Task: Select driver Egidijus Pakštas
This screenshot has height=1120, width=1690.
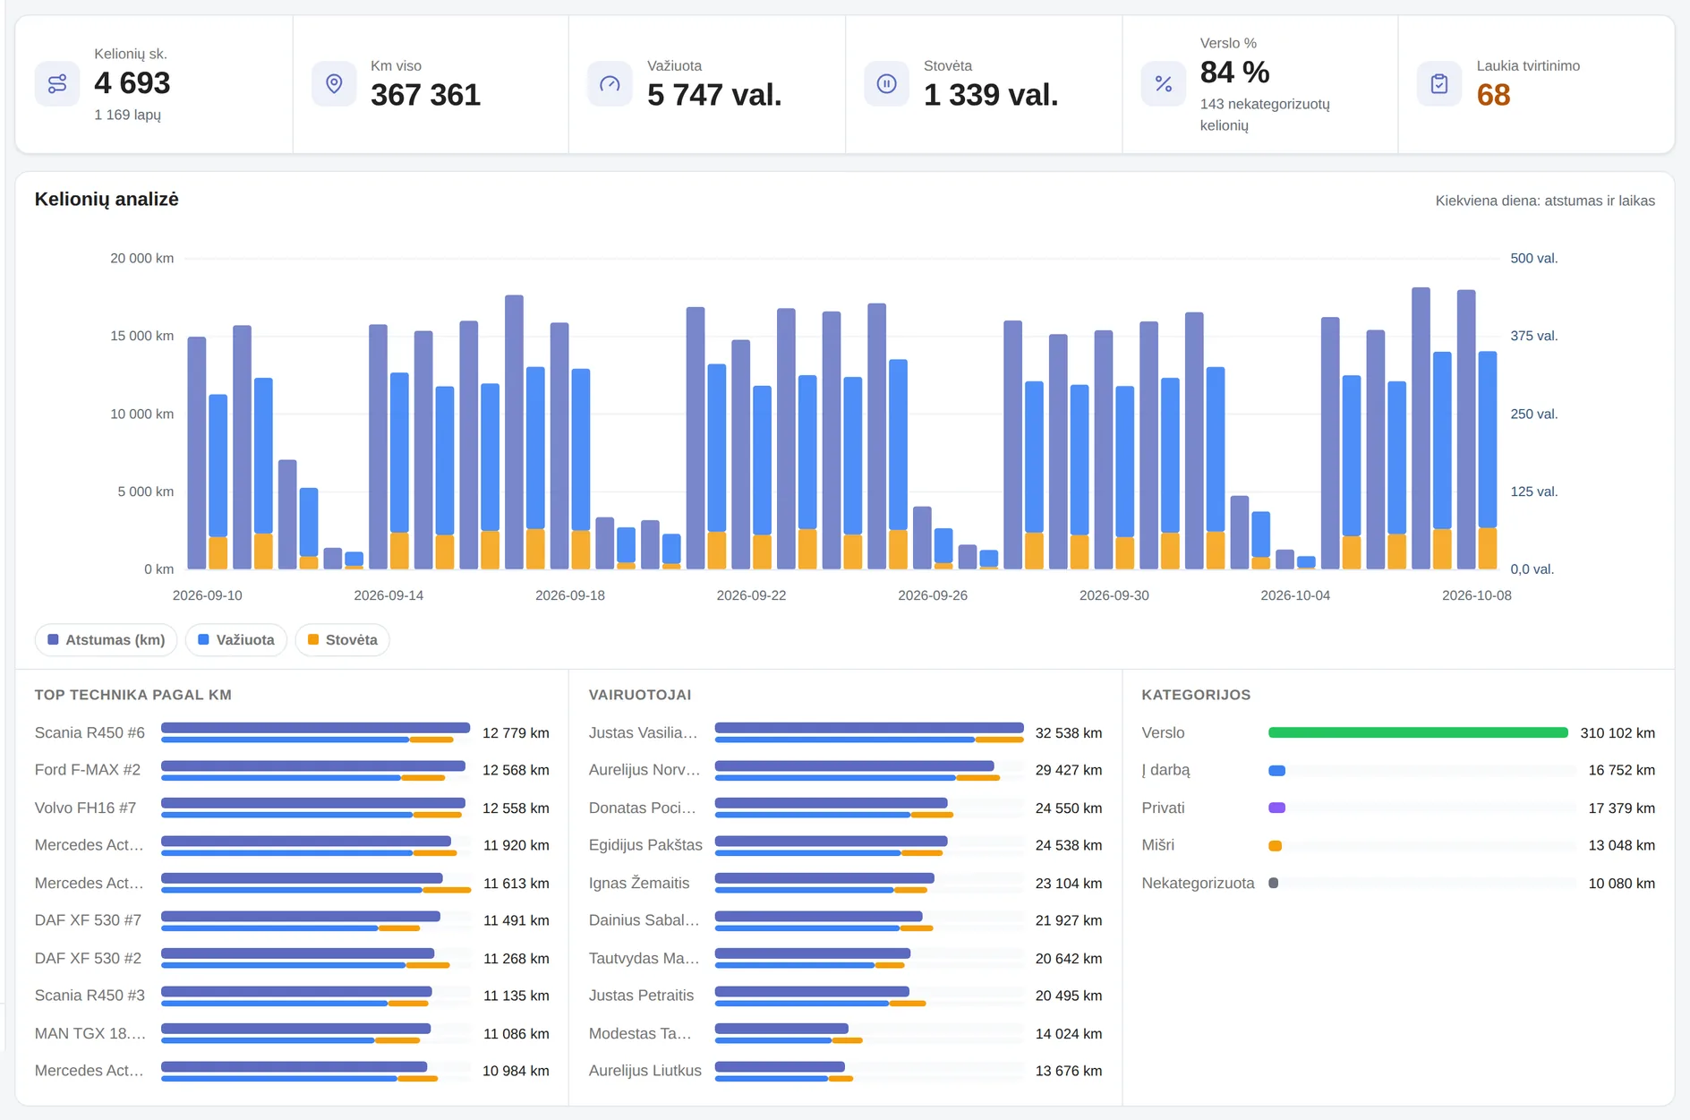Action: [845, 846]
